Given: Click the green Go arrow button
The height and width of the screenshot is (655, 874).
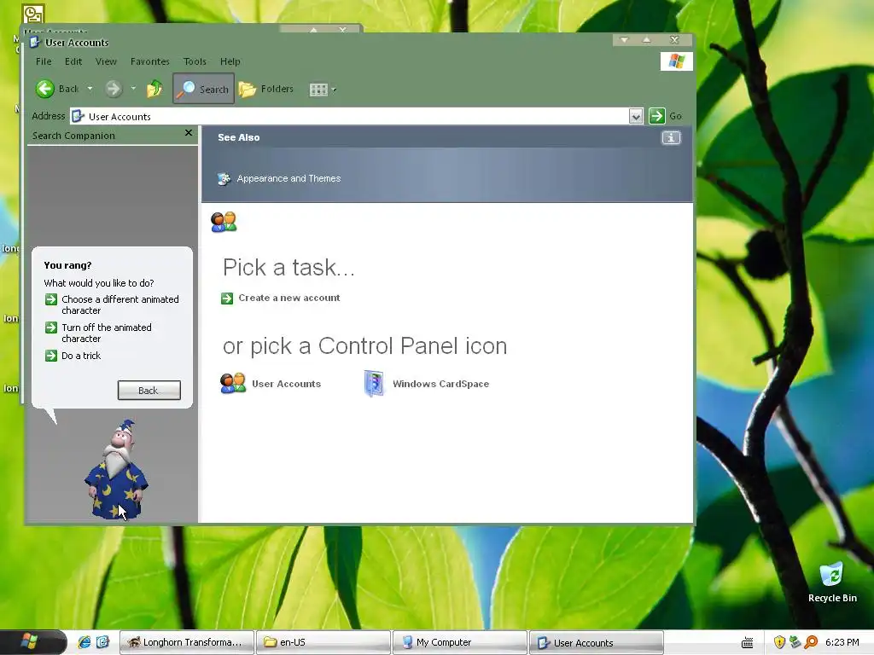Looking at the screenshot, I should pyautogui.click(x=656, y=116).
